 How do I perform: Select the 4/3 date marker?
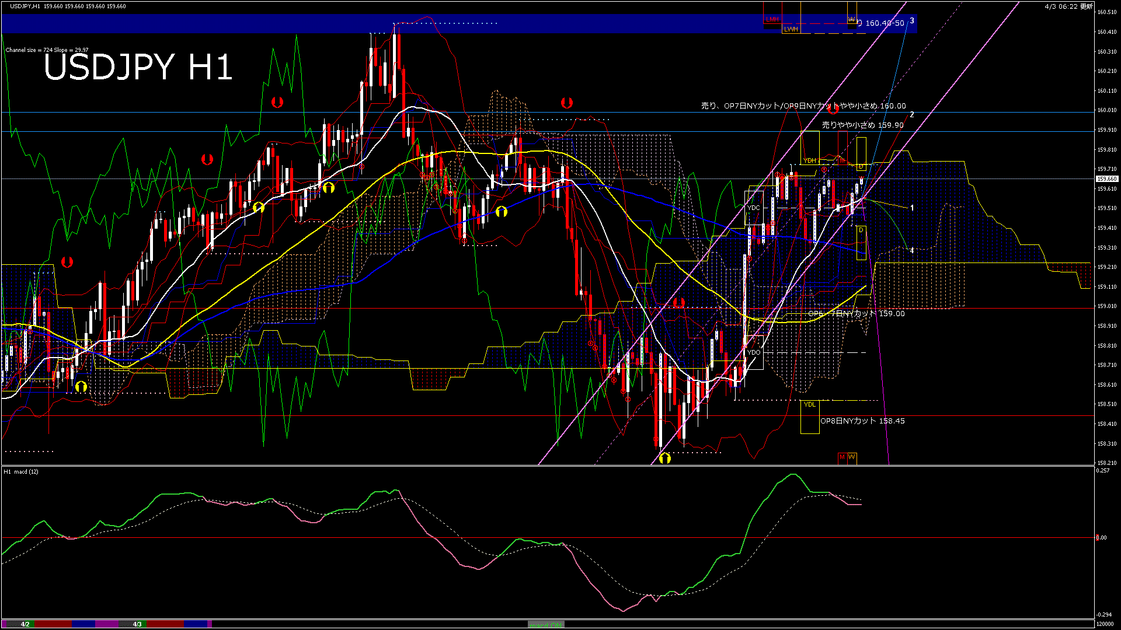pos(137,624)
